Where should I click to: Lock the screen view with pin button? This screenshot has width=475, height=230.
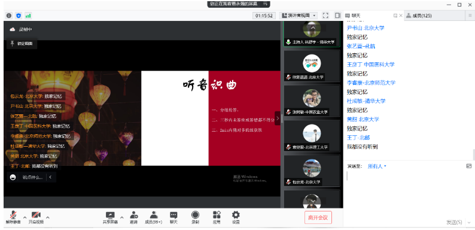[22, 44]
